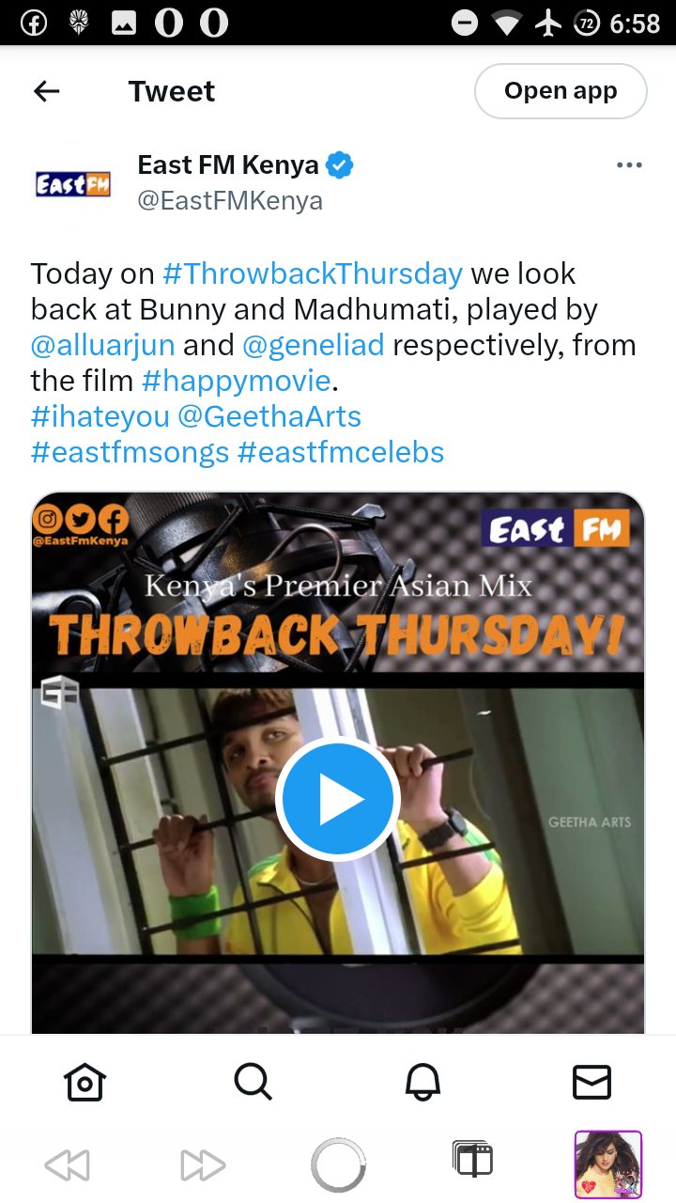Open the @geneliad mention link

314,345
